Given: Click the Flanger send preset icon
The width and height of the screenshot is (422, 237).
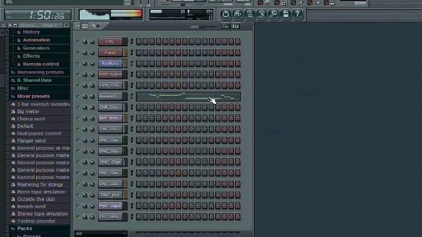Looking at the screenshot, I should click(13, 141).
